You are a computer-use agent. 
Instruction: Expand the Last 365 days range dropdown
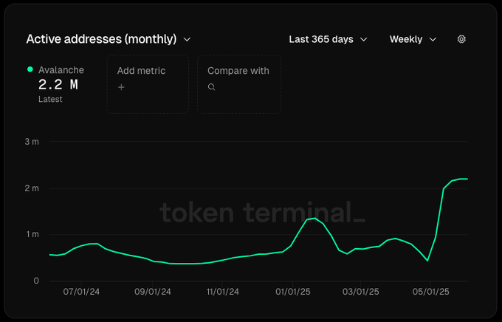328,39
